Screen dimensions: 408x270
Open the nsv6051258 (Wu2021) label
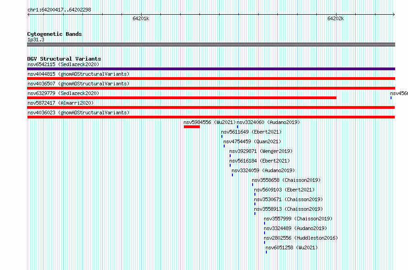(292, 247)
